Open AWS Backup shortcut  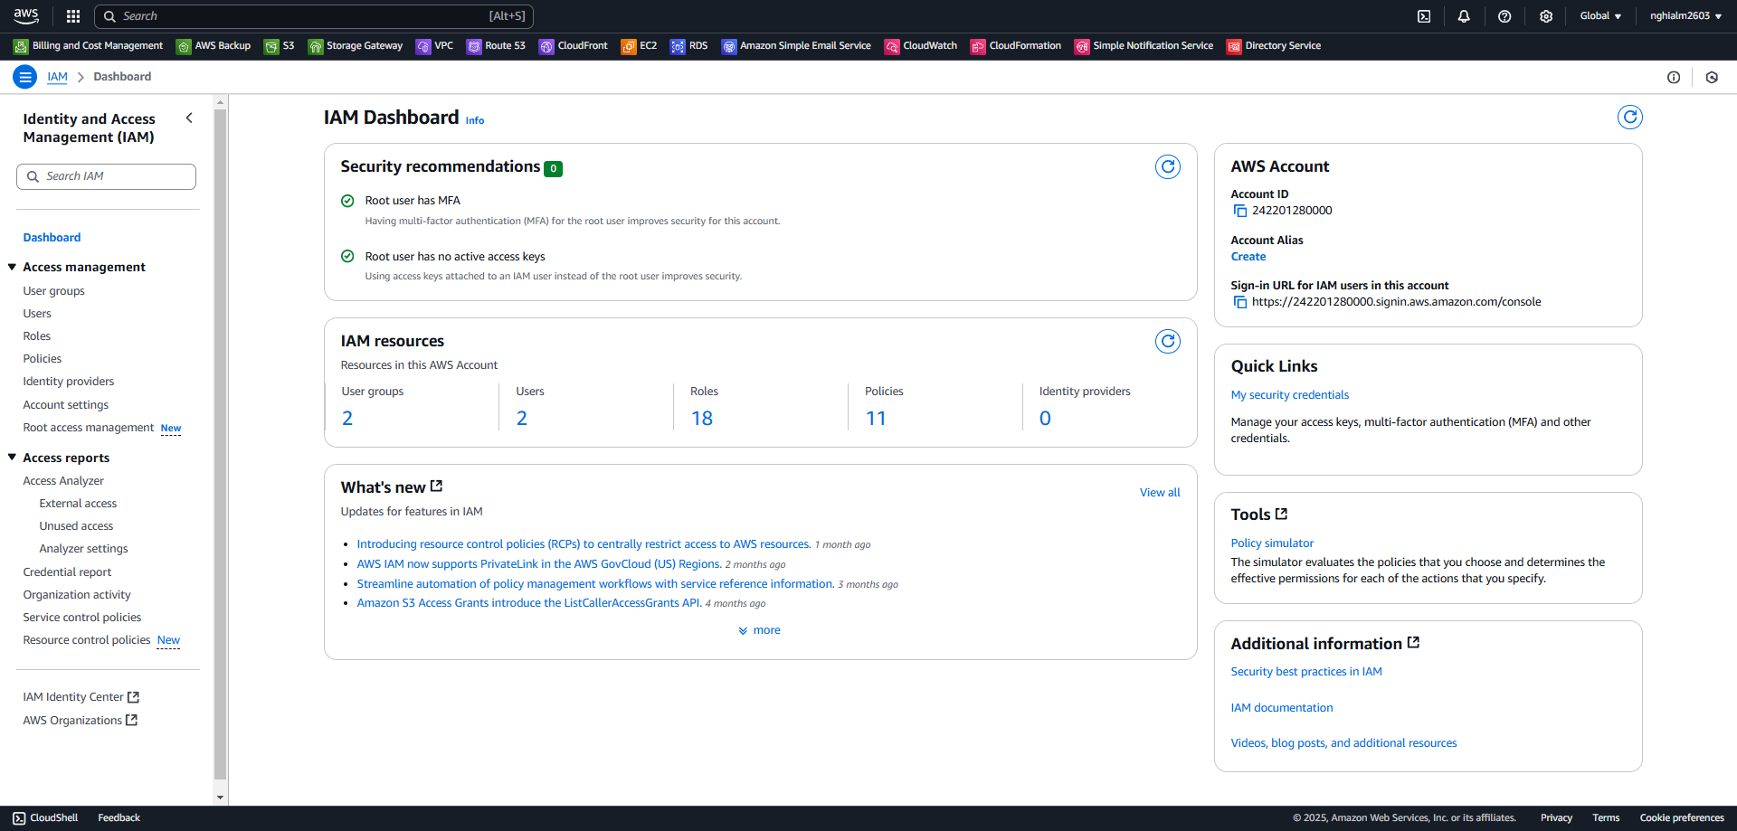click(214, 46)
